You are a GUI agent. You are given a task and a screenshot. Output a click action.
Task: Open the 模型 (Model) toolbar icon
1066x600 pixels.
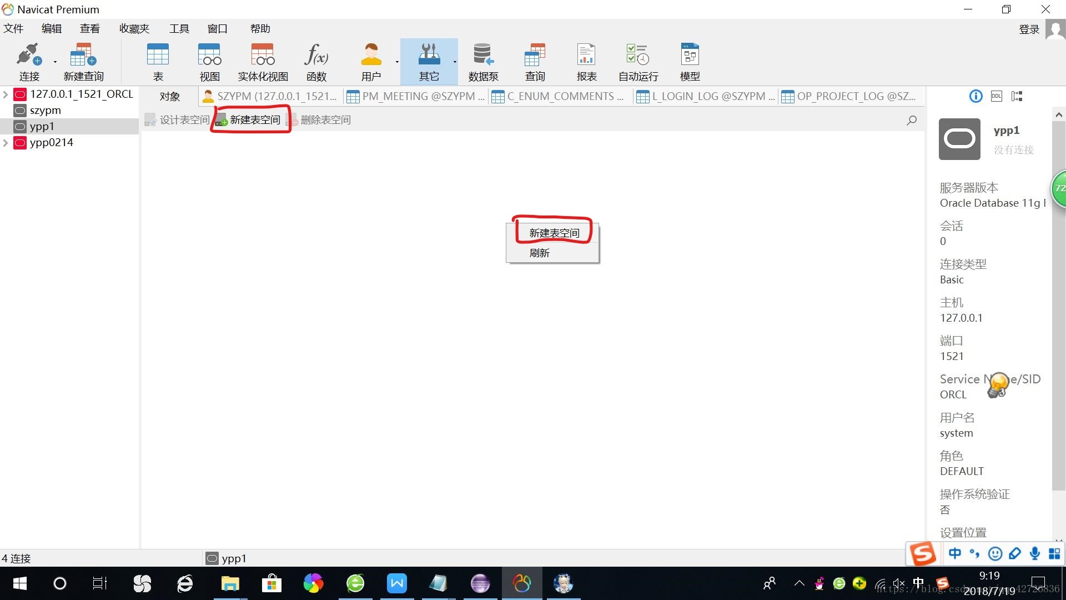click(690, 61)
